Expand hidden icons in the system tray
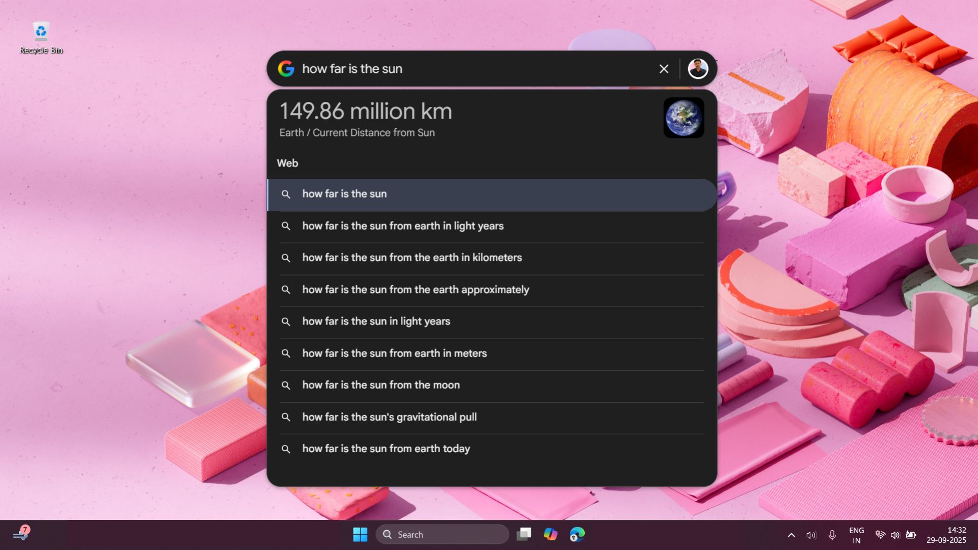 click(791, 535)
